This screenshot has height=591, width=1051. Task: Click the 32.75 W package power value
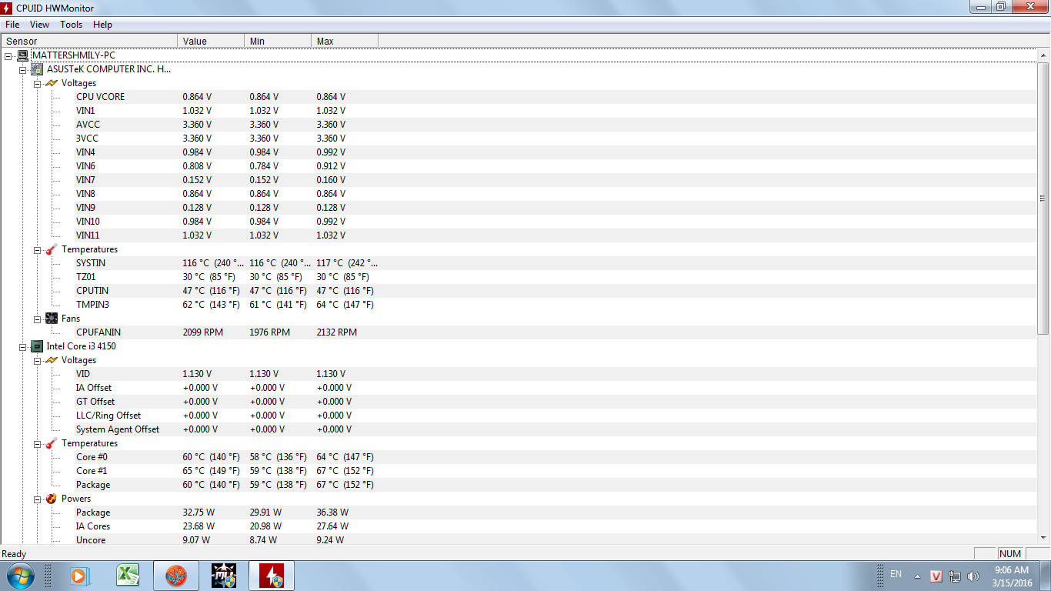click(199, 513)
